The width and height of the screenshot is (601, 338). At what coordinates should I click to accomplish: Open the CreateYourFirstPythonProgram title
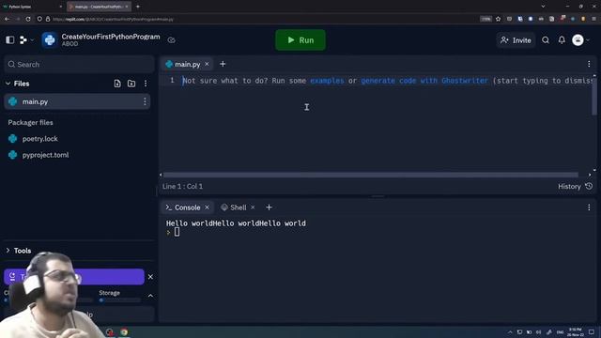click(x=111, y=37)
